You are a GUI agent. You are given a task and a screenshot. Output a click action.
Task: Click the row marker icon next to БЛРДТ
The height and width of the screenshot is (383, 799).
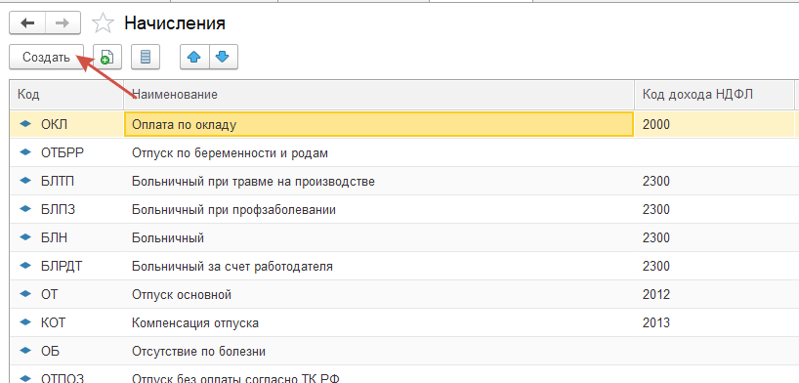pyautogui.click(x=25, y=266)
